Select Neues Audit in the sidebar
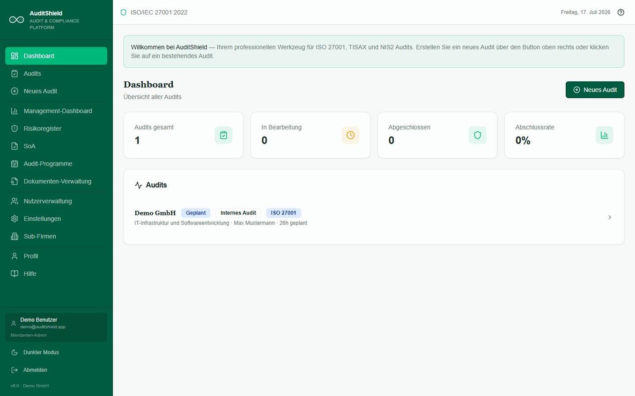 coord(56,91)
